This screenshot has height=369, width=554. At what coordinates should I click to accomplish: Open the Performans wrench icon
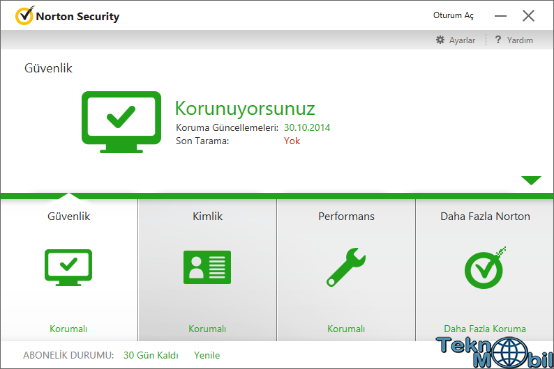click(346, 267)
